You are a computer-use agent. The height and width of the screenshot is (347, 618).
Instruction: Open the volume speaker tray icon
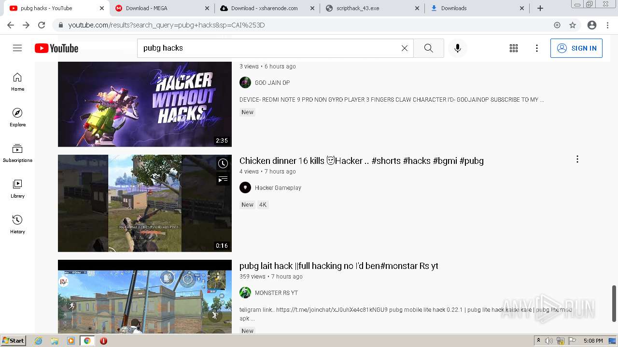point(549,341)
